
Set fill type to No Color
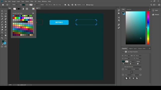pos(15,9)
